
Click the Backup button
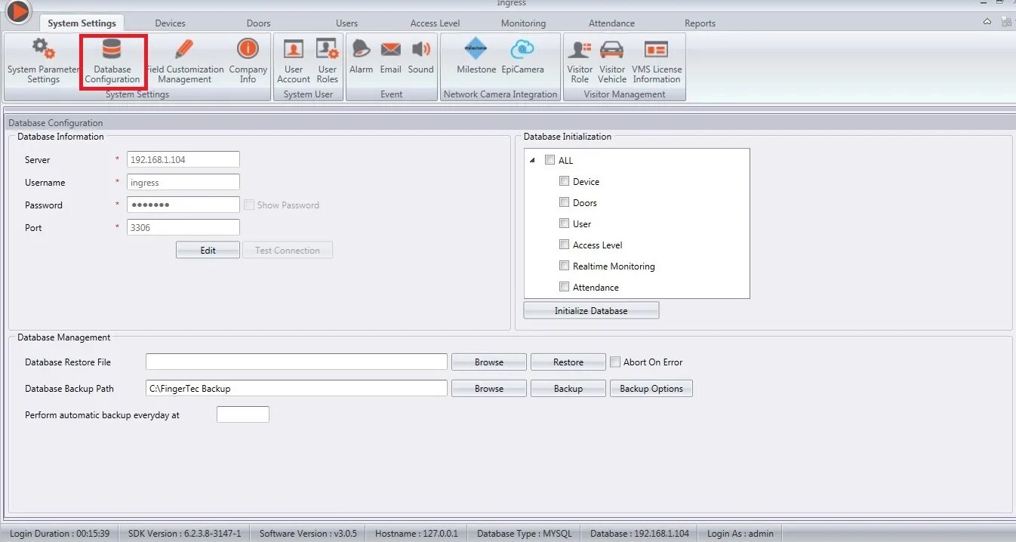click(568, 388)
